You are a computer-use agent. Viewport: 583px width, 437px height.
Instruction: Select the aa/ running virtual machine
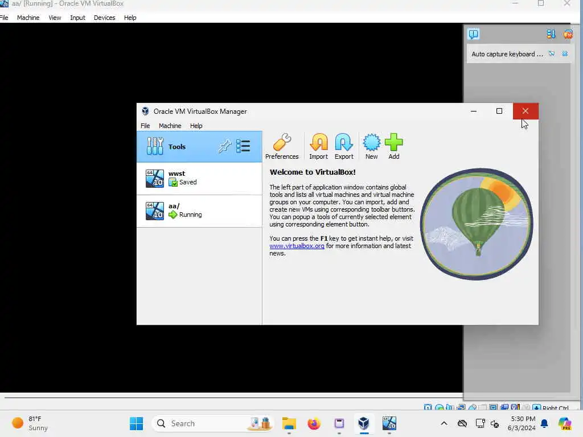[x=199, y=211]
